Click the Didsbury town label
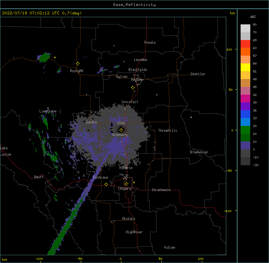This screenshot has width=269, height=263. 120,135
